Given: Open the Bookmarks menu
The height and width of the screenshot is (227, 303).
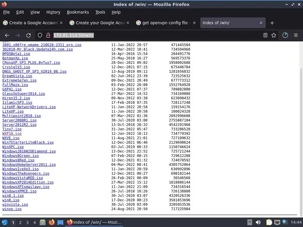Looking at the screenshot, I should (78, 12).
